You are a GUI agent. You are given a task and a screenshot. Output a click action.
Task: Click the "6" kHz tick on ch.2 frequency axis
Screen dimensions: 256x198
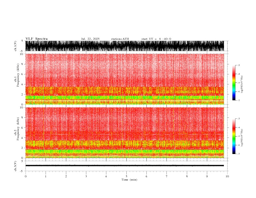(22, 128)
